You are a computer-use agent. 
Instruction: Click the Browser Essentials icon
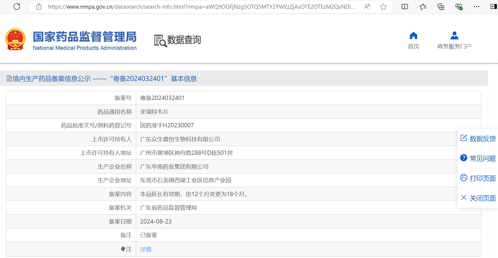tap(459, 7)
